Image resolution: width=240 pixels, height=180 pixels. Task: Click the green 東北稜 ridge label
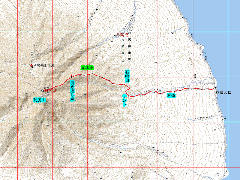pos(87,68)
